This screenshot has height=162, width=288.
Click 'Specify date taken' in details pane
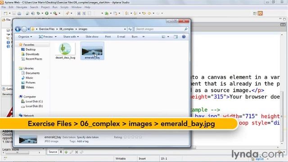coord(88,137)
